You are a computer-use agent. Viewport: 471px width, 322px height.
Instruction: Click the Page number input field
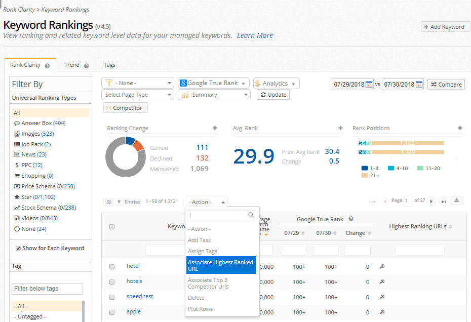click(x=408, y=200)
